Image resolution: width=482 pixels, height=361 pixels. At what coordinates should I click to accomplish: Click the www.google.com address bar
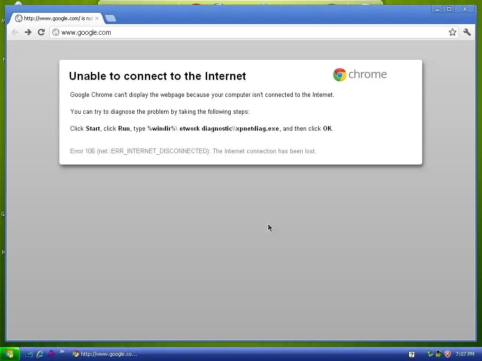254,32
